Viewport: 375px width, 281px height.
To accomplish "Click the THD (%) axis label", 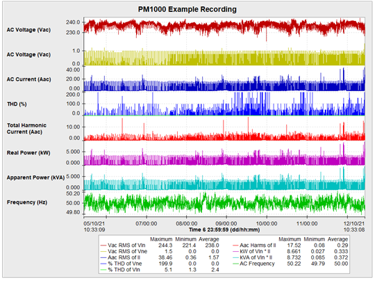I will (17, 104).
